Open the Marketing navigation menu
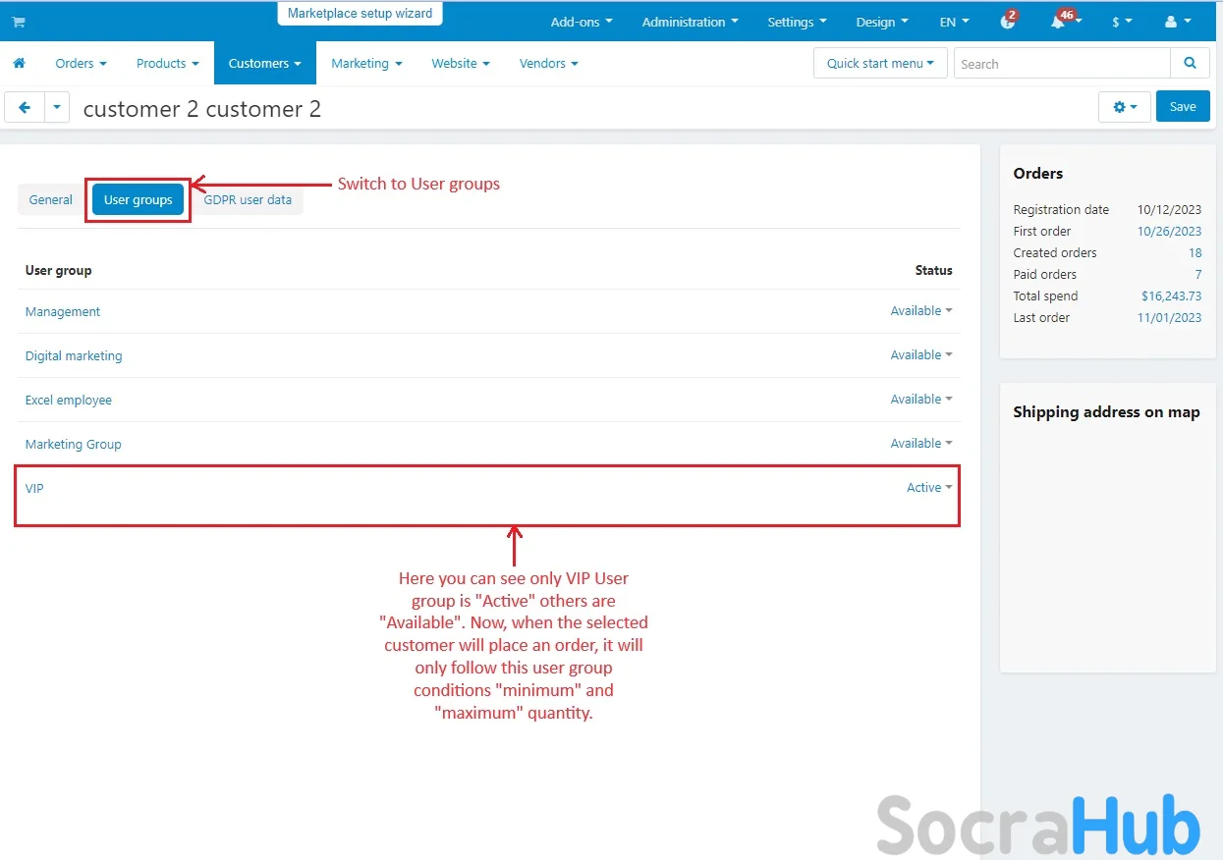 click(x=366, y=63)
